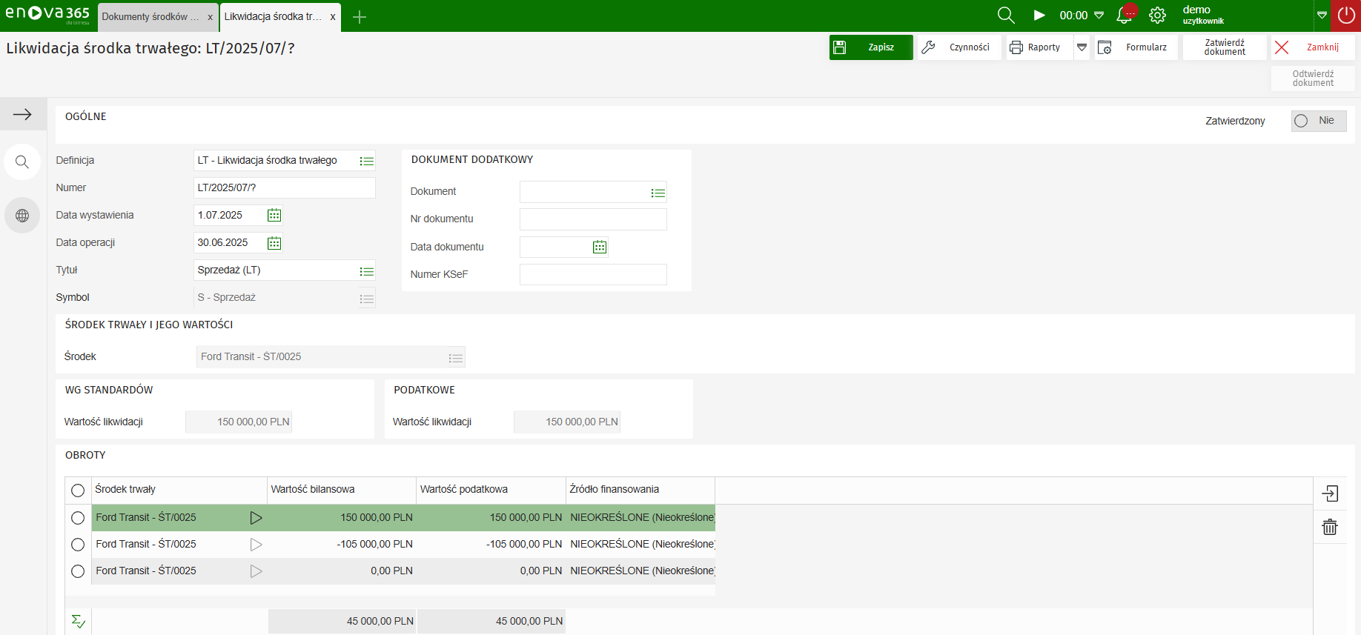The width and height of the screenshot is (1361, 635).
Task: Open calendar picker for Data dokumentu
Action: point(600,247)
